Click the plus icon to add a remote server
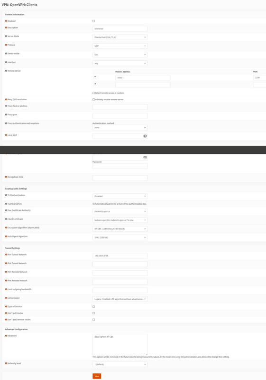 95,84
